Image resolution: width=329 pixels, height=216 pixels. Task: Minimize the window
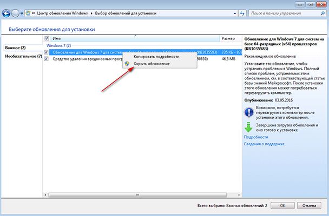pos(300,4)
